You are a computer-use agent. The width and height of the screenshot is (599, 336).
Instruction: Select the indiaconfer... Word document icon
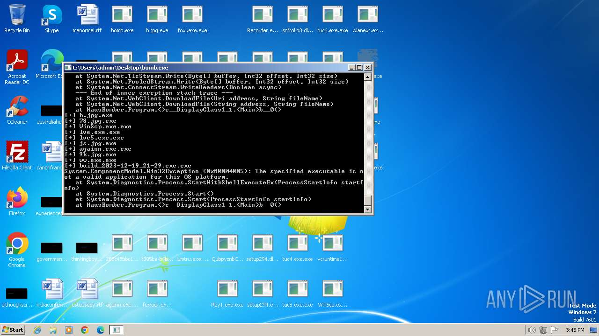pos(52,293)
